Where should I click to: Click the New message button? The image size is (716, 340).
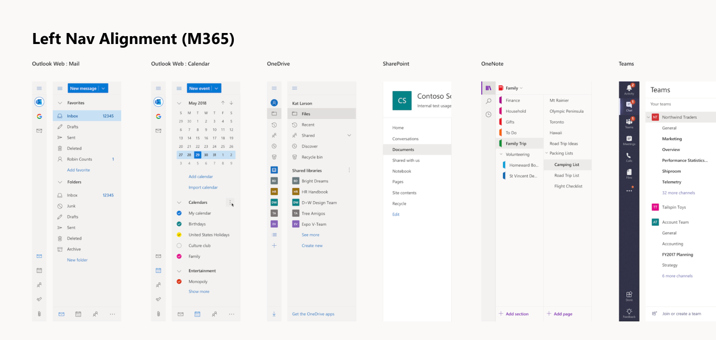tap(83, 89)
